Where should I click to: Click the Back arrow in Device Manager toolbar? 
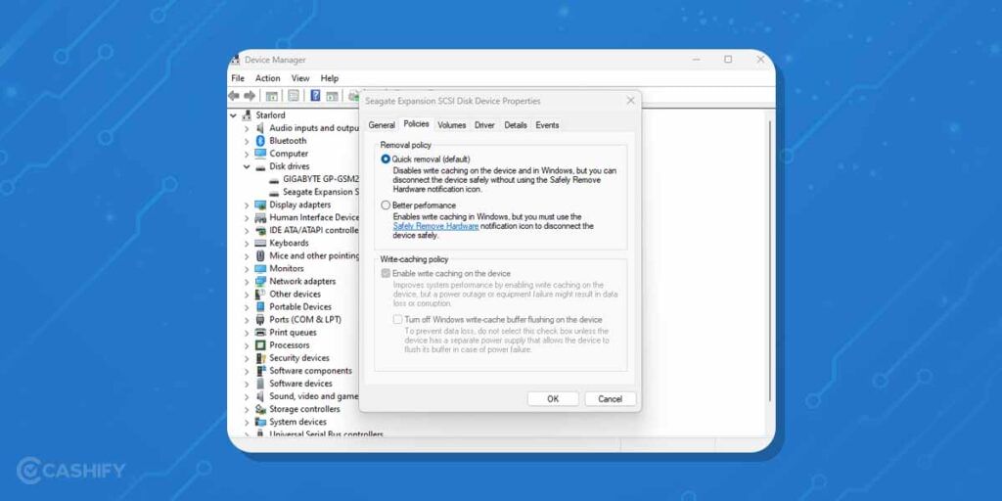point(234,96)
